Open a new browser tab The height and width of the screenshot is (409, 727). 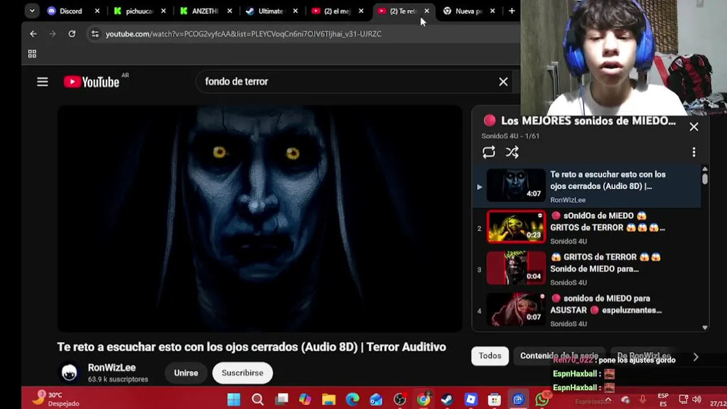tap(512, 11)
